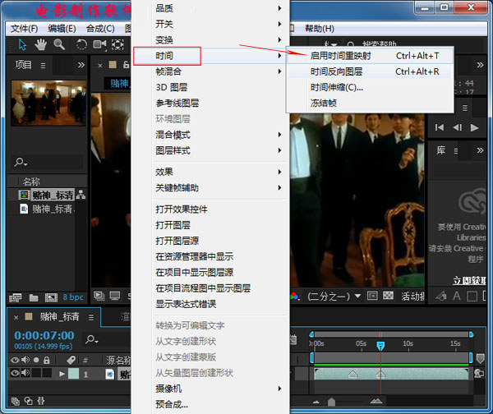Screen dimensions: 493x414
Task: Select the Zoom magnifier tool
Action: (x=59, y=44)
